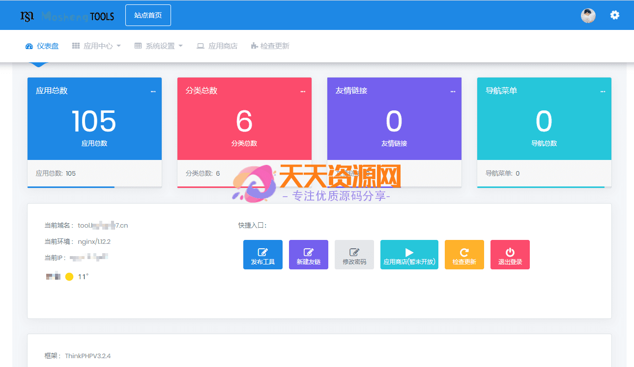Select the 仪表盘 menu item
Image resolution: width=634 pixels, height=367 pixels.
[42, 46]
